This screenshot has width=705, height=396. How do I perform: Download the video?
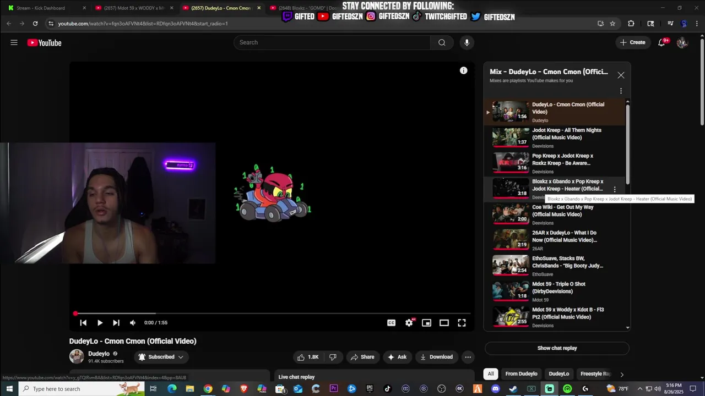coord(436,357)
